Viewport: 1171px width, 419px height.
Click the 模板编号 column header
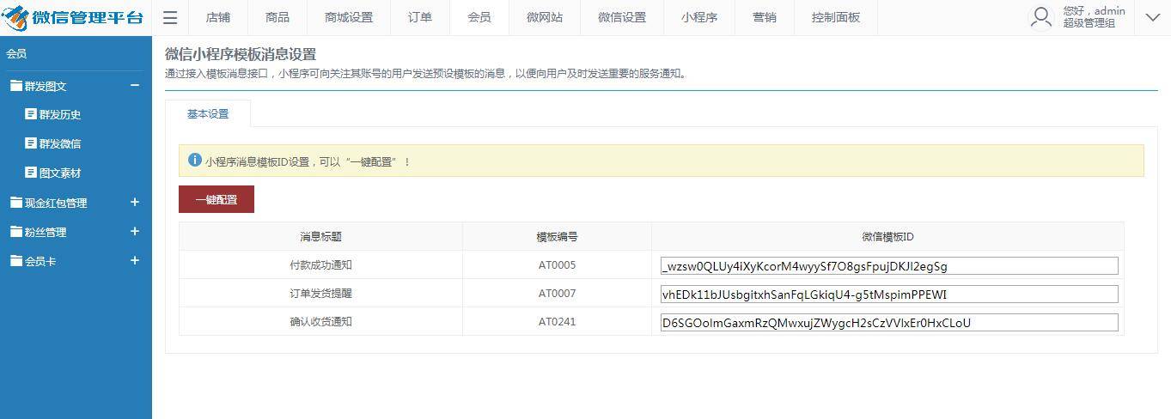(x=557, y=236)
